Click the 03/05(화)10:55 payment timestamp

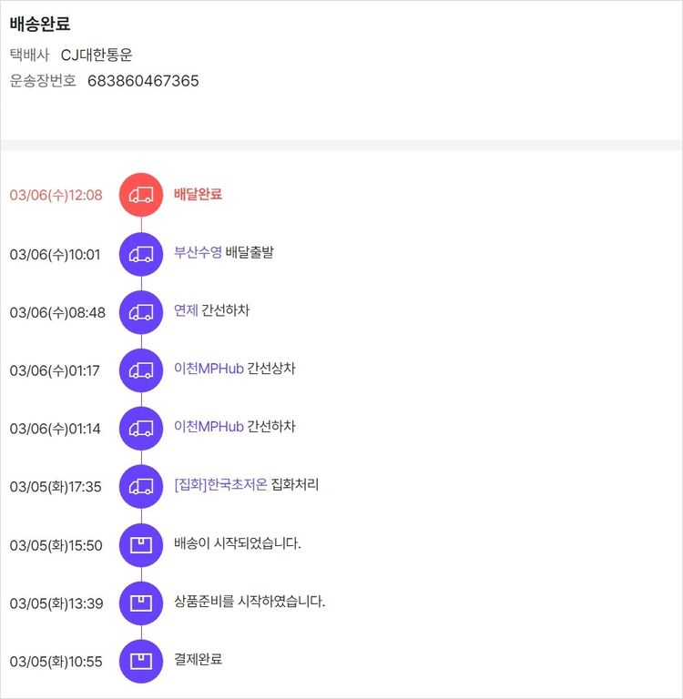[x=56, y=661]
